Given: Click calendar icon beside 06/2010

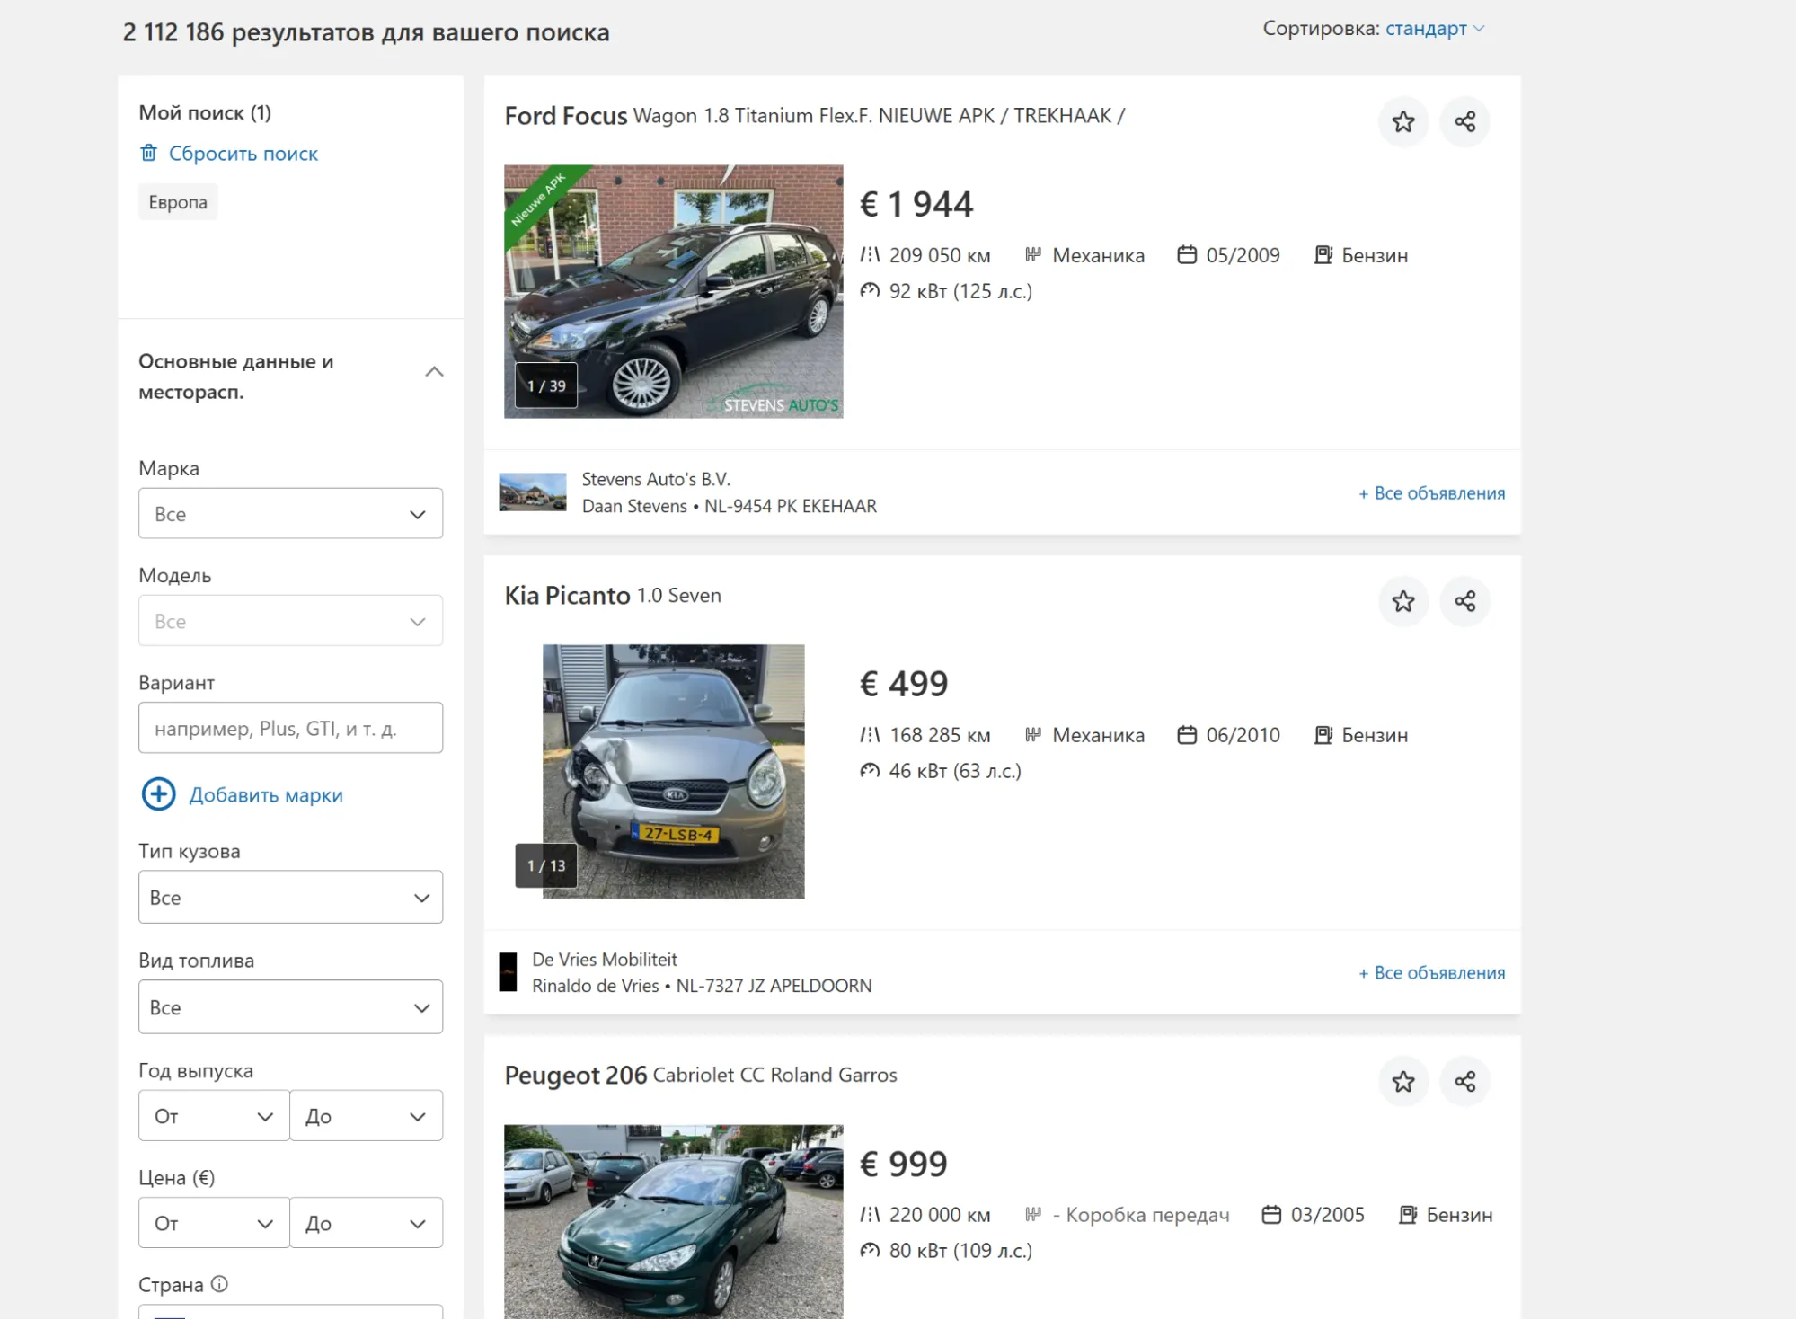Looking at the screenshot, I should (1187, 735).
